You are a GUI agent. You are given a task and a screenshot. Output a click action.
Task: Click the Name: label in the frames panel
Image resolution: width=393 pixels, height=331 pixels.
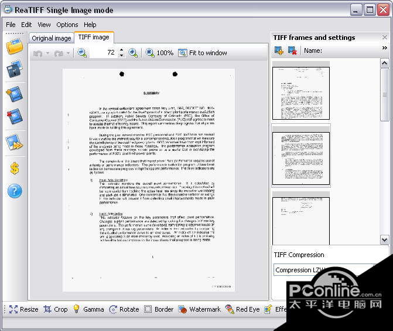(x=313, y=50)
